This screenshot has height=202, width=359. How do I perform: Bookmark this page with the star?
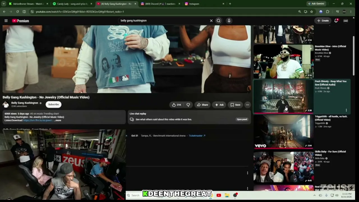[x=311, y=12]
